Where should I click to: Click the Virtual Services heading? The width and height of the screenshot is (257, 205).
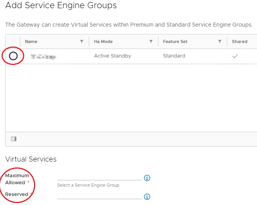coord(31,159)
